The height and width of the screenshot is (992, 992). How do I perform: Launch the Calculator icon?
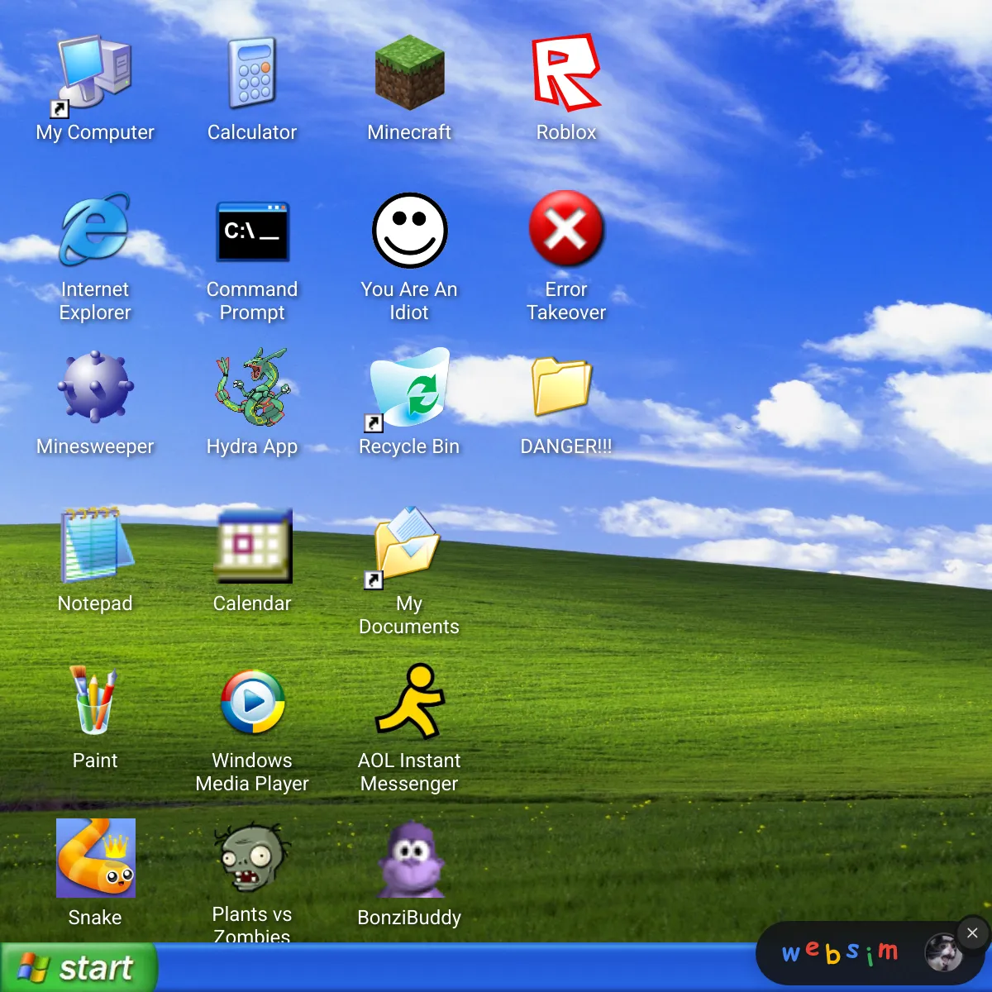coord(252,73)
